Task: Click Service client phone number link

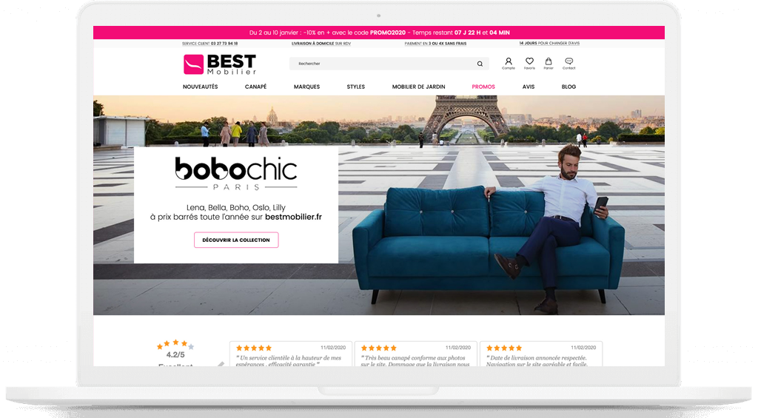Action: coord(209,44)
